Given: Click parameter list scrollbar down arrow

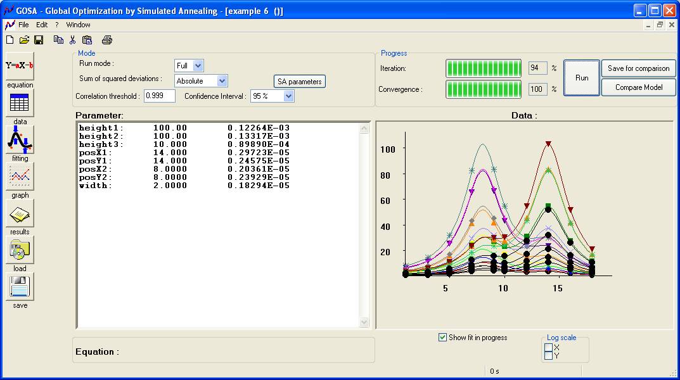Looking at the screenshot, I should click(x=364, y=322).
